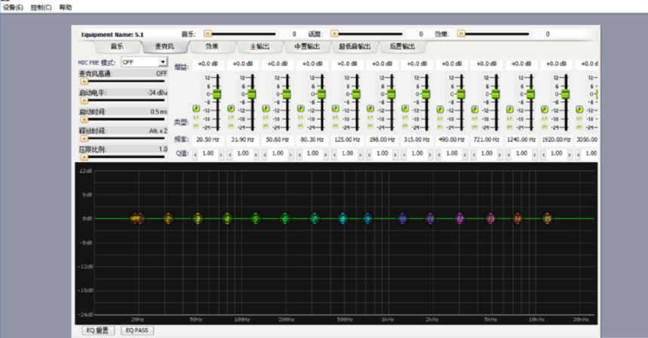
Task: Select EQ node 8 on the graph
Action: coord(342,219)
